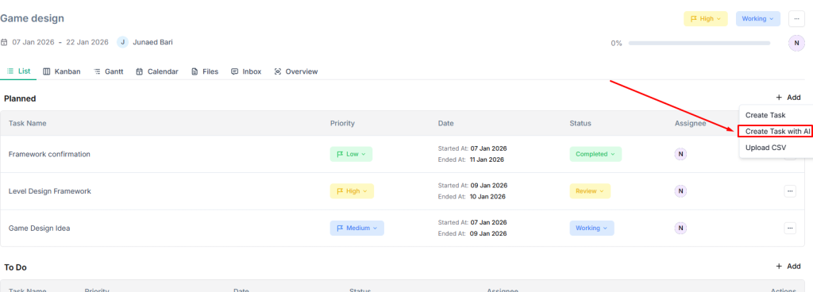Open Review status dropdown for Level Design Framework
The width and height of the screenshot is (813, 292).
coord(590,191)
